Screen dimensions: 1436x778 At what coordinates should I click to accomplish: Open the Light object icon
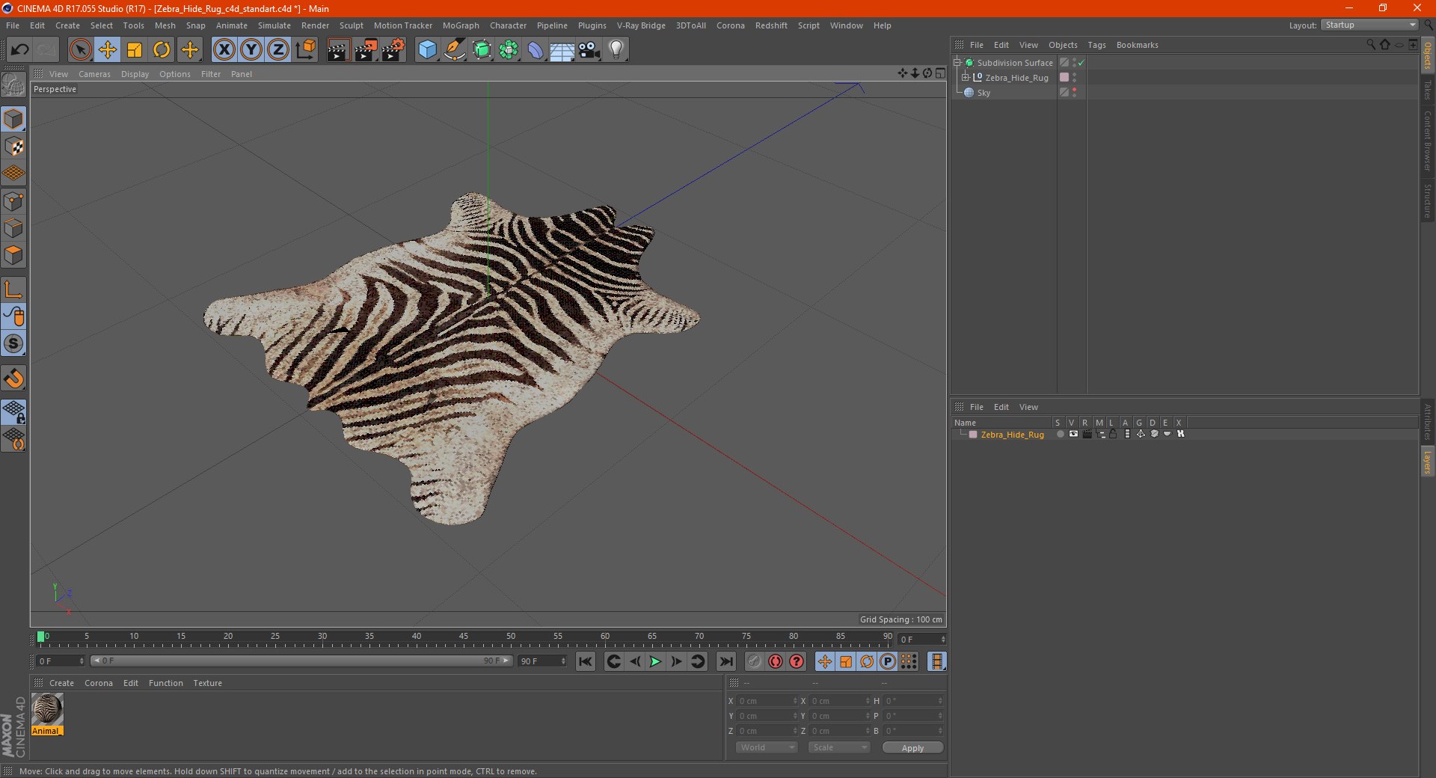616,50
